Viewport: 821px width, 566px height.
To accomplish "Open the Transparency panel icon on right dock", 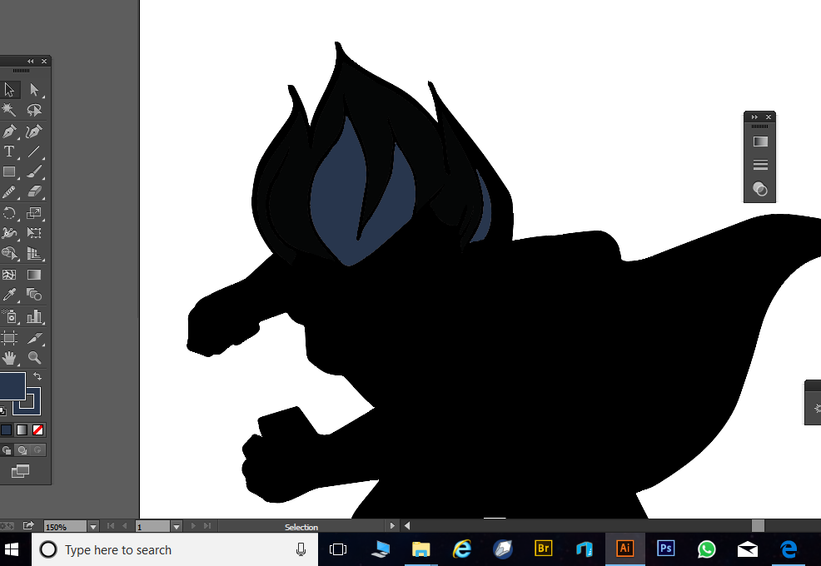I will (x=760, y=188).
